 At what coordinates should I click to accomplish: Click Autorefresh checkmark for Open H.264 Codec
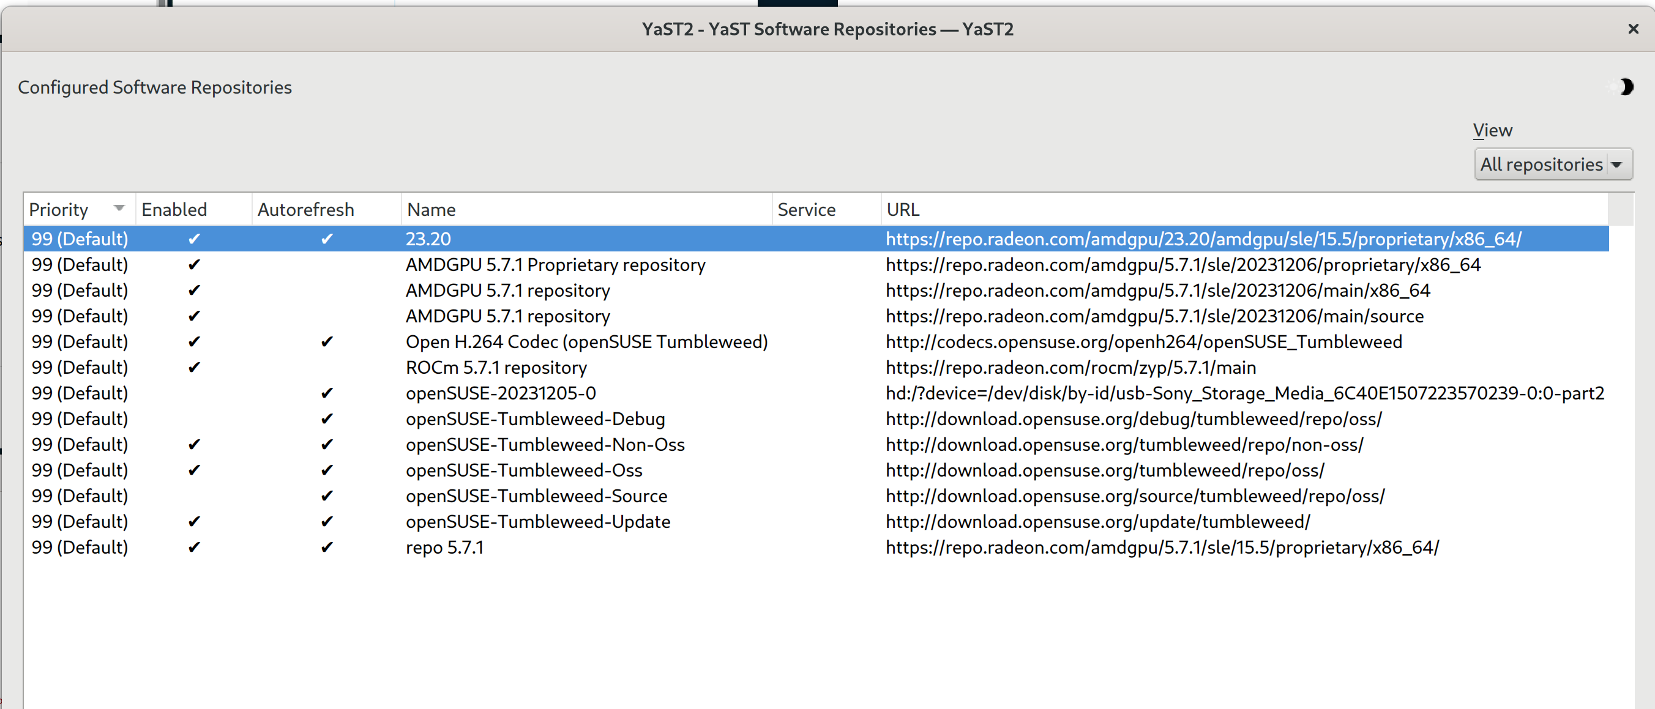pos(326,342)
